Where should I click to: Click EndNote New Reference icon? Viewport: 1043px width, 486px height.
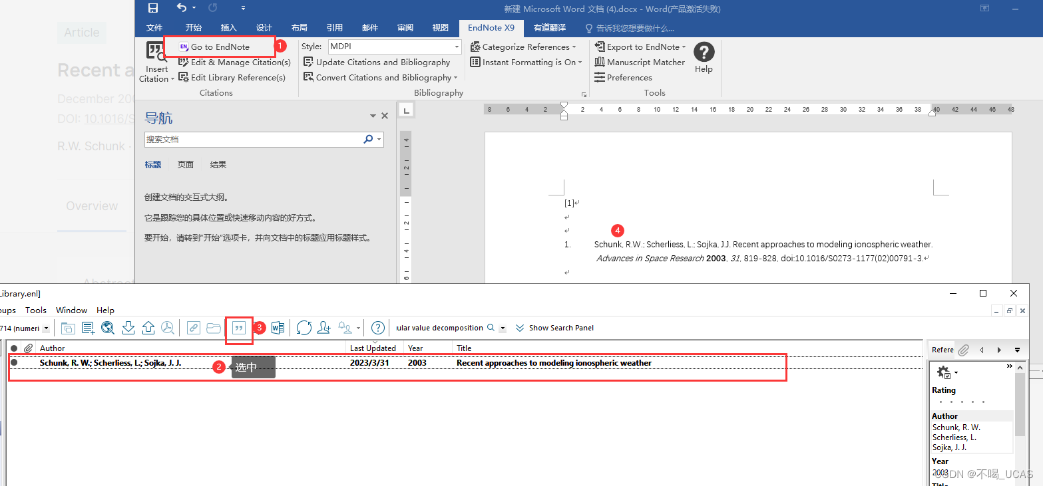tap(88, 328)
